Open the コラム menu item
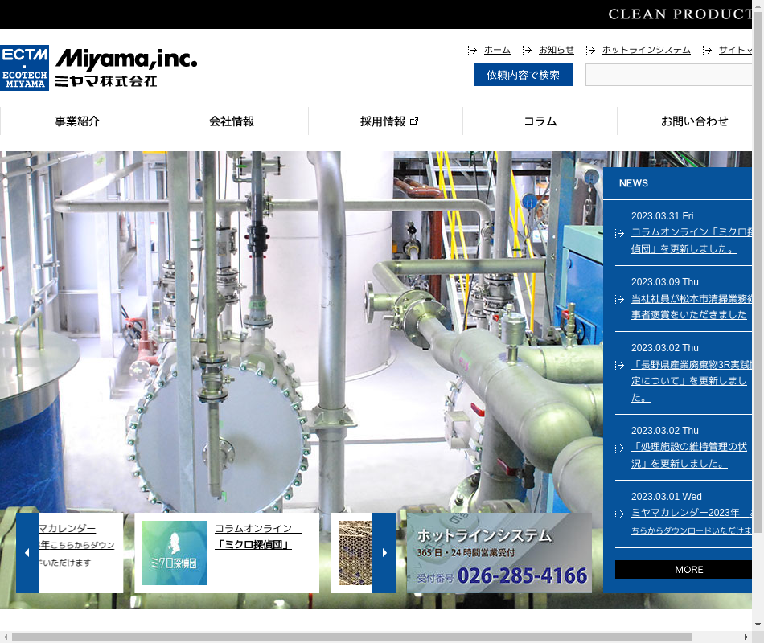Viewport: 764px width, 643px height. pos(540,121)
